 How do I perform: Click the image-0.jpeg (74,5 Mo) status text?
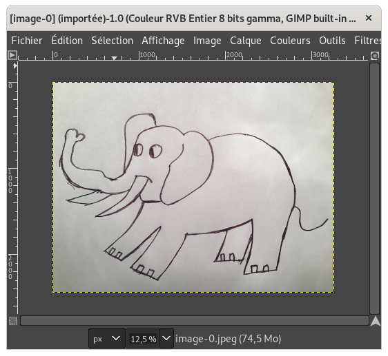click(x=228, y=339)
